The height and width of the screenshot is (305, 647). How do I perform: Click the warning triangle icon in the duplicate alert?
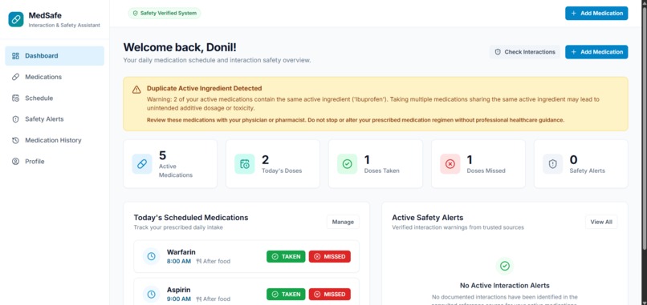pyautogui.click(x=136, y=90)
